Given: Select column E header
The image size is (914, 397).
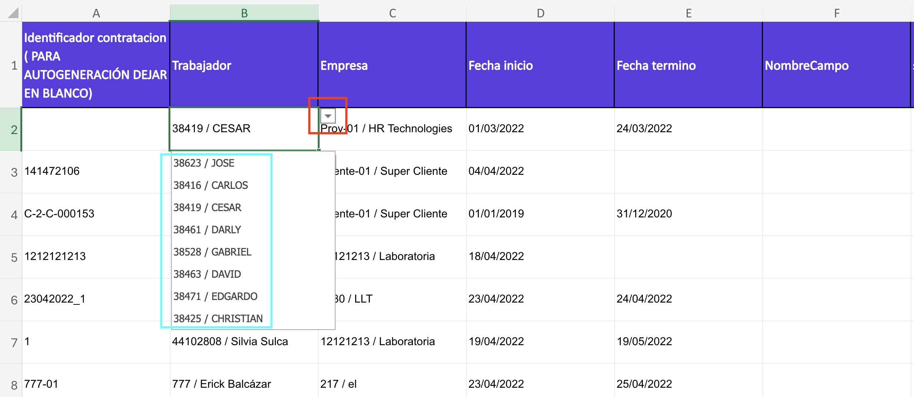Looking at the screenshot, I should point(688,13).
